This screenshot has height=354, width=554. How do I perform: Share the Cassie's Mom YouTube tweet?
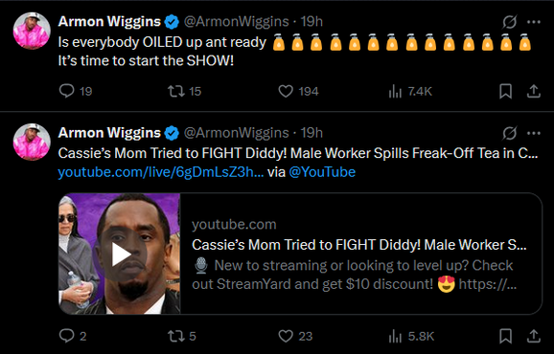(x=534, y=336)
